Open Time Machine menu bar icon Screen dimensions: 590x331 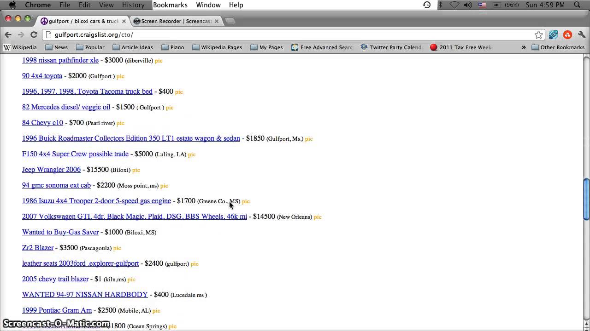coord(427,5)
